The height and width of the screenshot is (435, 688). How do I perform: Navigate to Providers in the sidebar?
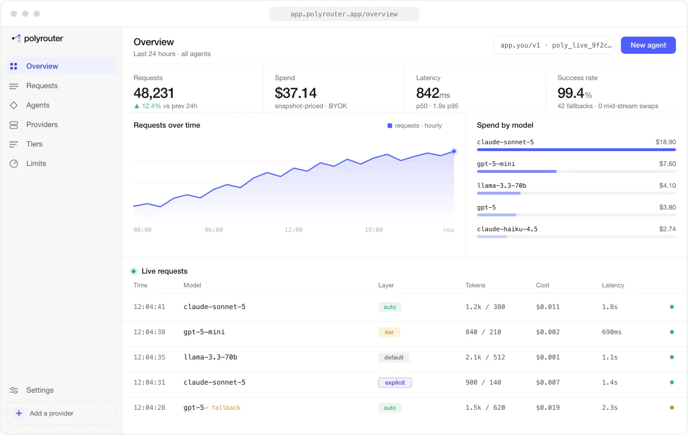[x=61, y=125]
